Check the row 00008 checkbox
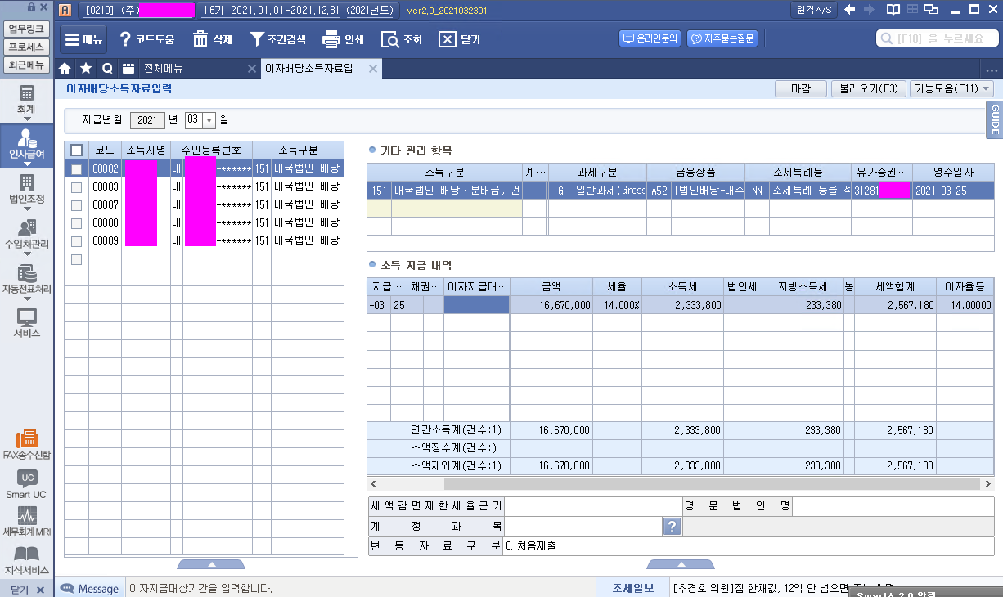 77,222
